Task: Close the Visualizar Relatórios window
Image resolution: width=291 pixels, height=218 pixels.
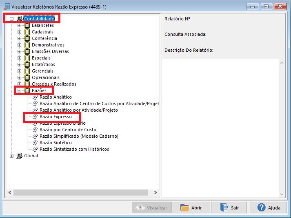Action: click(280, 7)
